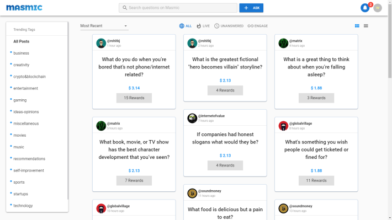Image resolution: width=392 pixels, height=220 pixels.
Task: Click globalvillage avatar posted 10 hours ago
Action: 101,208
